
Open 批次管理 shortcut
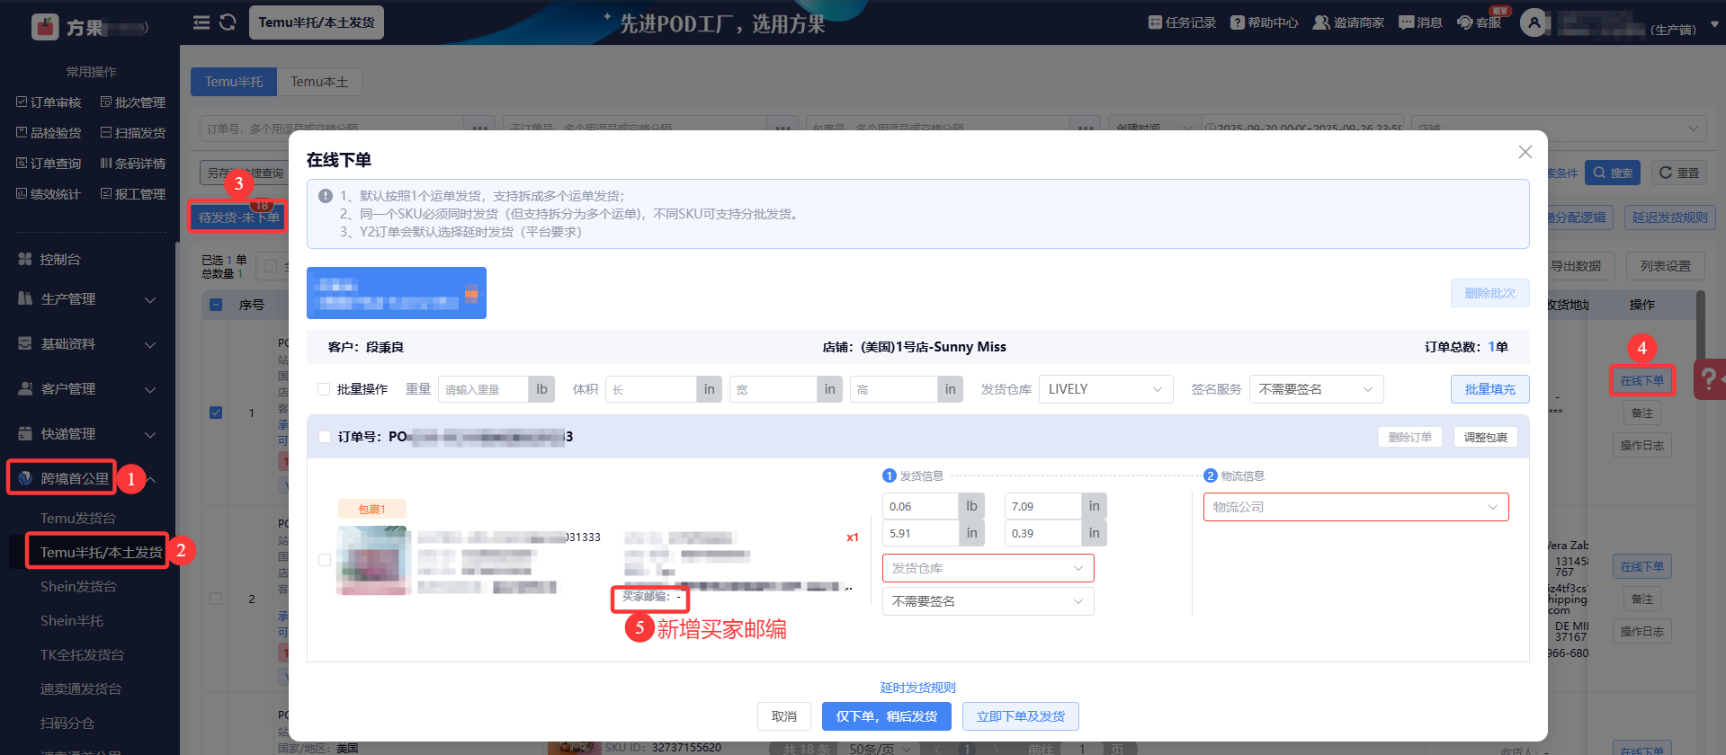pyautogui.click(x=133, y=102)
